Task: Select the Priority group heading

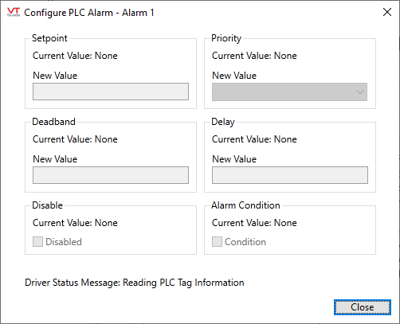Action: point(226,38)
